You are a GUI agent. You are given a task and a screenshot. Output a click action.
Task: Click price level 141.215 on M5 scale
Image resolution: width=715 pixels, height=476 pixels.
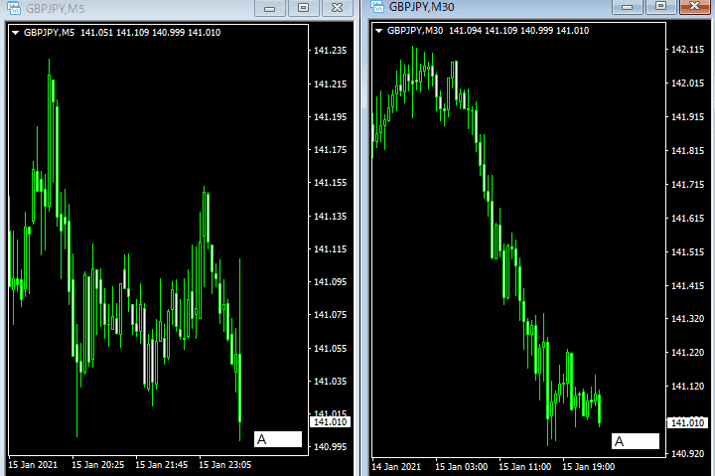click(330, 84)
